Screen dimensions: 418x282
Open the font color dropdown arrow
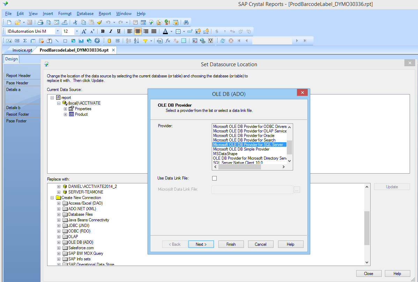171,31
